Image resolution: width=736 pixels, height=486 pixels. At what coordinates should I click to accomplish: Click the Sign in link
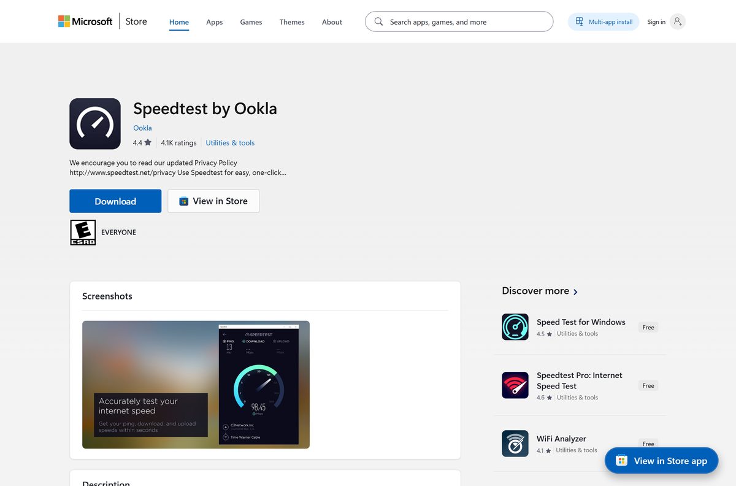(656, 22)
